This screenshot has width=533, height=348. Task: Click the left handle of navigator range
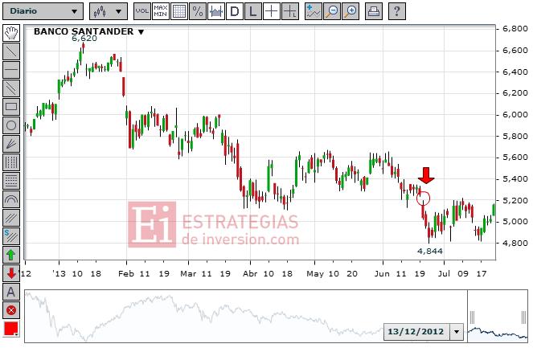[x=472, y=317]
